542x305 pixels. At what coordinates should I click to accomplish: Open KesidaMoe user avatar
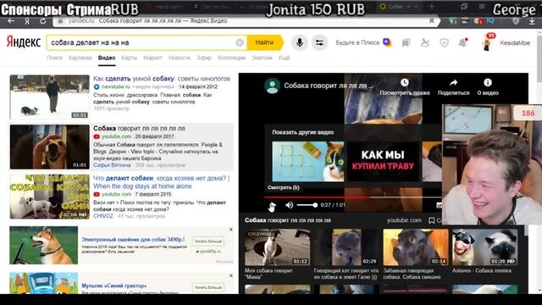488,43
